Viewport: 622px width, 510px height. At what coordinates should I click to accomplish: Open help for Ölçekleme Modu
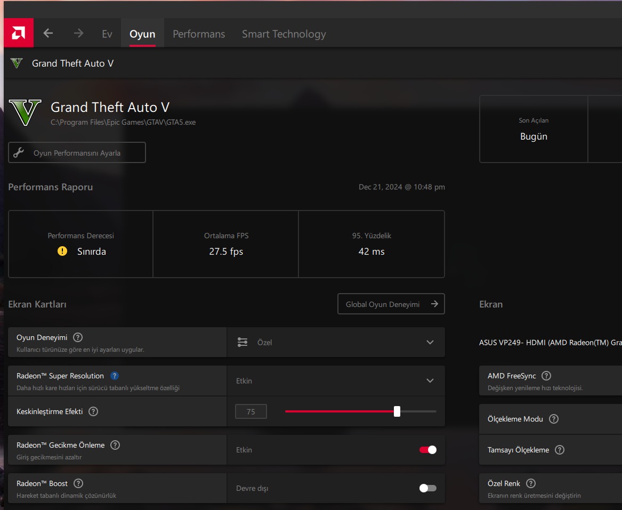click(554, 419)
